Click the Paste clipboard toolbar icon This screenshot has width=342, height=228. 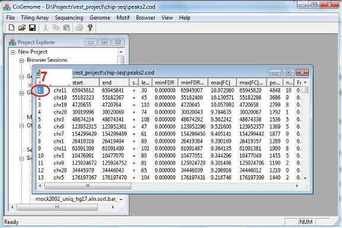pos(66,28)
